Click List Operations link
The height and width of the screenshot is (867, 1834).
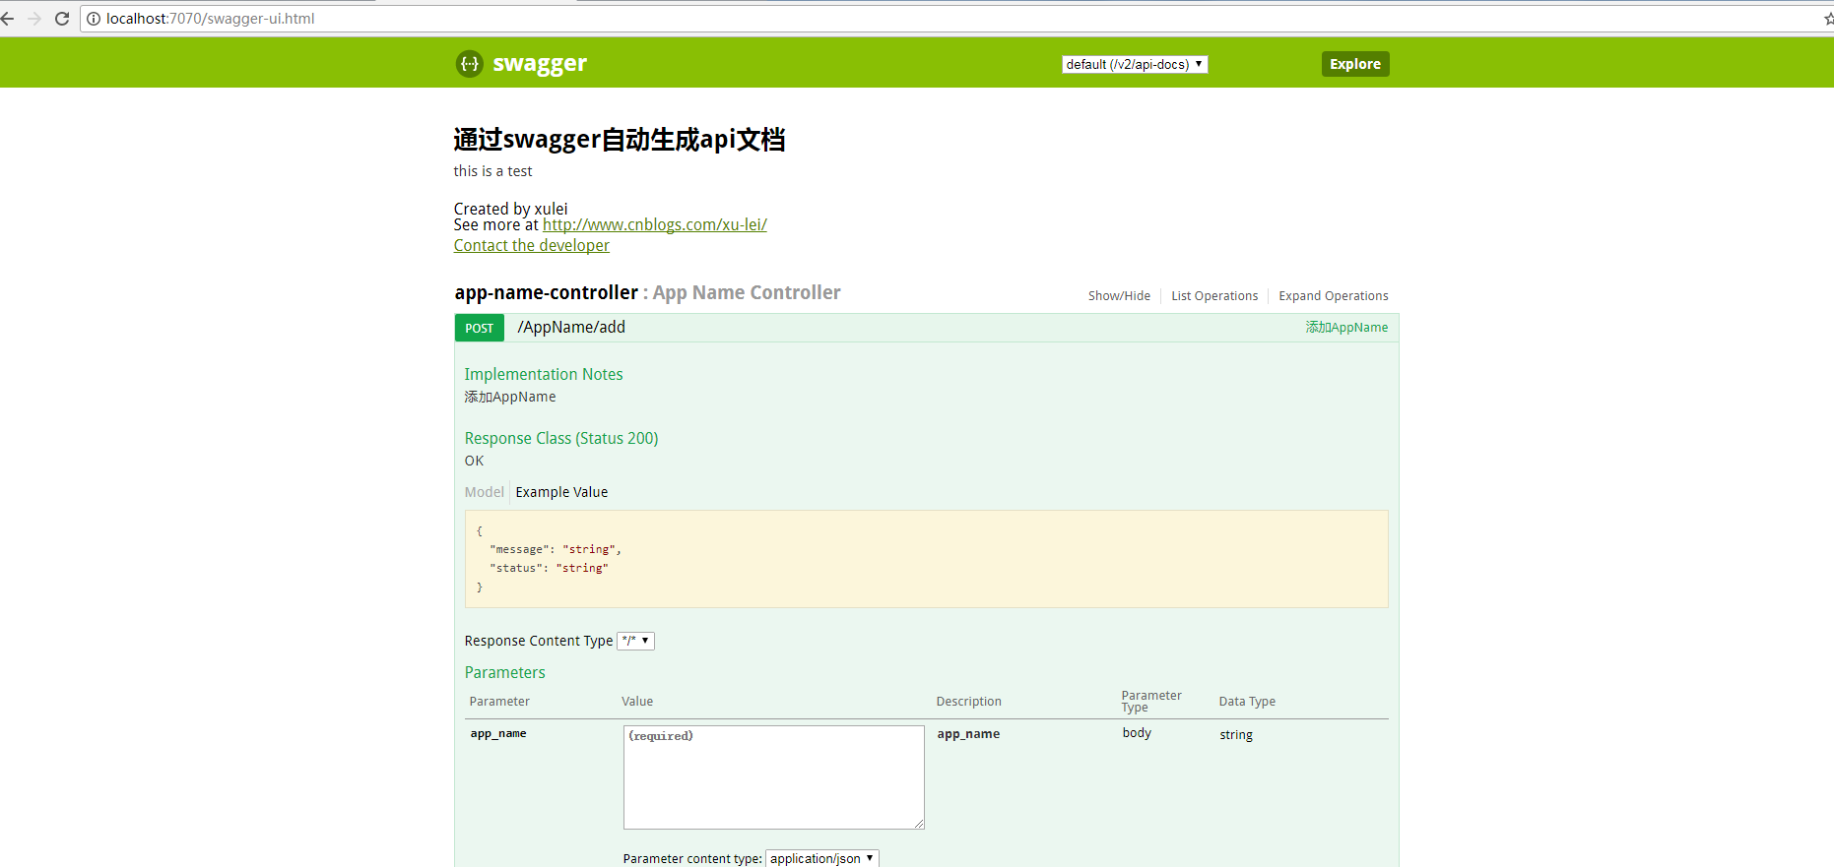click(1214, 295)
